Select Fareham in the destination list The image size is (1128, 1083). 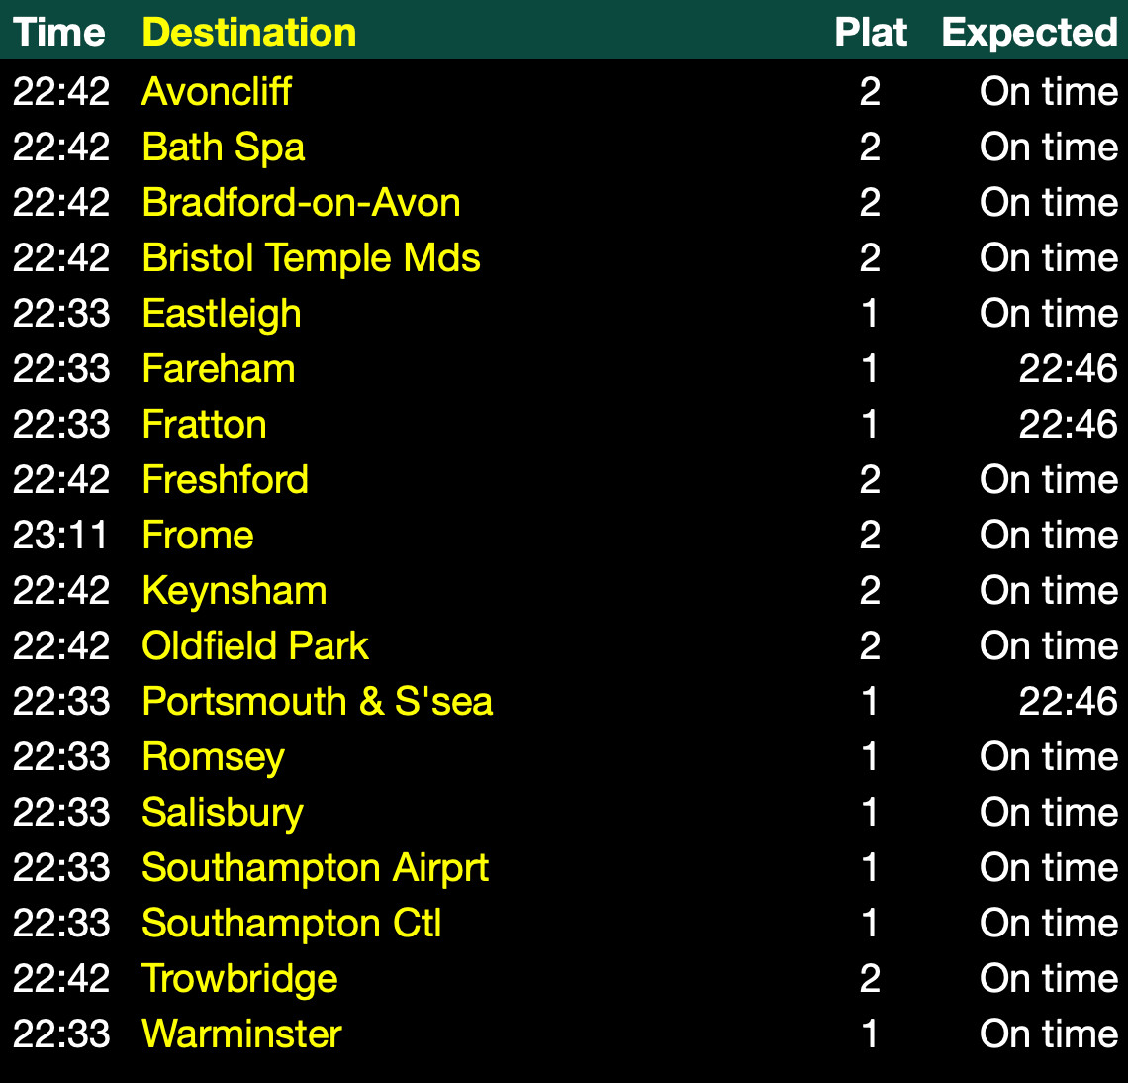(219, 369)
